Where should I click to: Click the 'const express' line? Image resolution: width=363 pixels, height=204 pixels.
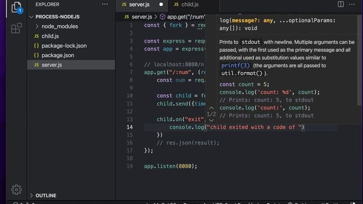tap(175, 41)
